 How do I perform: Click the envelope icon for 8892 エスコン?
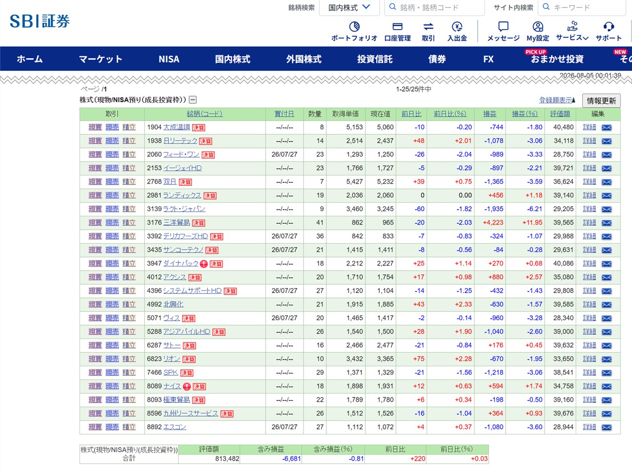607,428
